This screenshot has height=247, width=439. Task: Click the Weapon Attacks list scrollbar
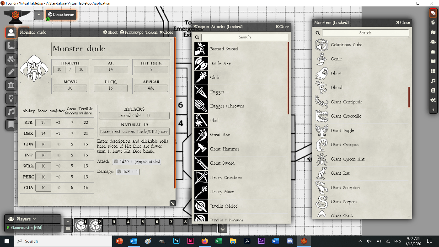[x=288, y=78]
